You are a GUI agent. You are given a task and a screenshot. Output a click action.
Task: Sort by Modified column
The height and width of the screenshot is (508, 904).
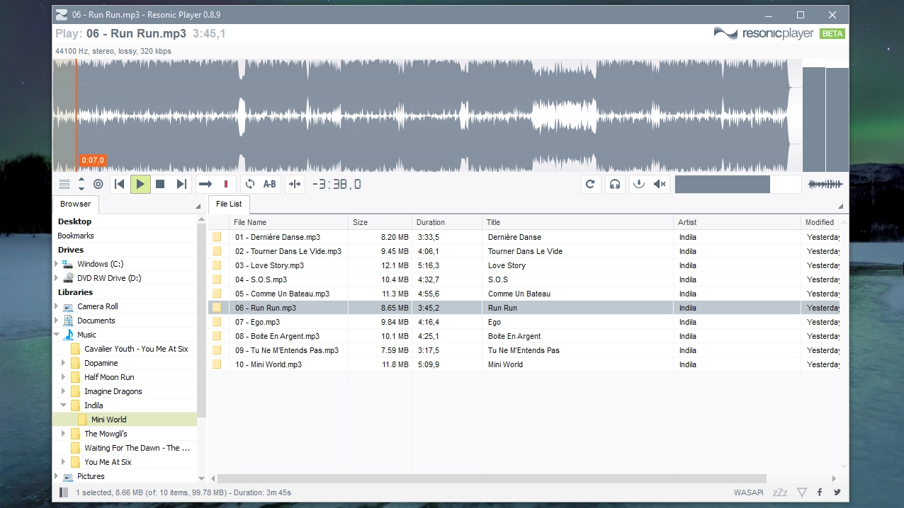(820, 222)
